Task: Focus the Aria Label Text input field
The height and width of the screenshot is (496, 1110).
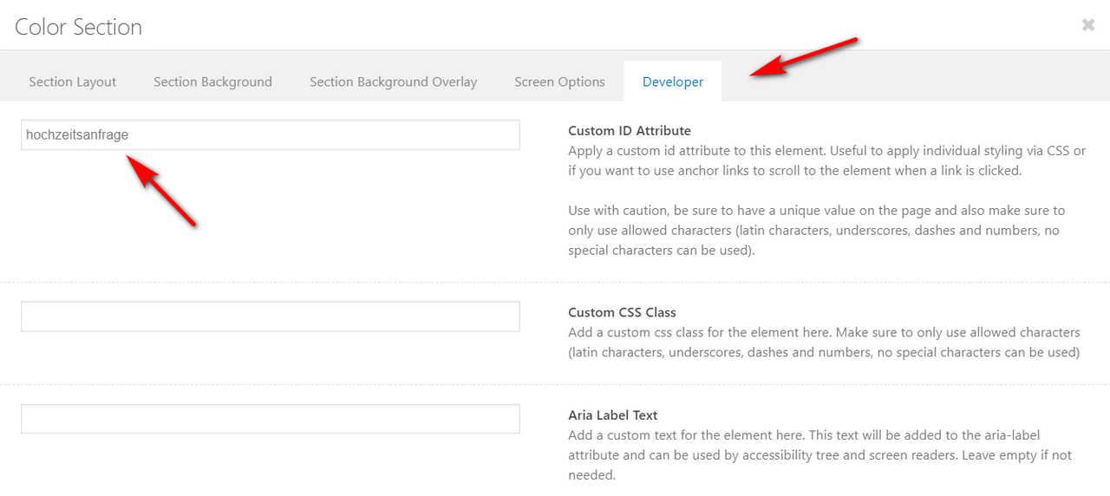Action: click(271, 419)
